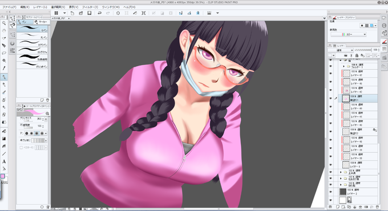Click the Clear (sunburst) icon in command bar
The image size is (388, 211).
click(118, 13)
